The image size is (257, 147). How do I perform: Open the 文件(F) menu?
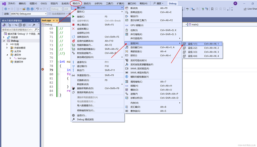(11, 4)
